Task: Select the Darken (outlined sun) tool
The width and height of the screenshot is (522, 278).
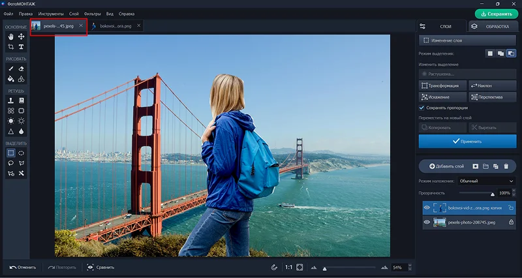Action: coord(22,121)
